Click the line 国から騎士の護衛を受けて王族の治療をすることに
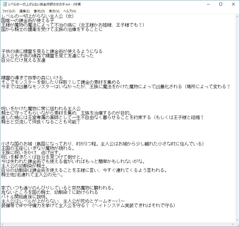This screenshot has width=240, height=227. (52, 29)
